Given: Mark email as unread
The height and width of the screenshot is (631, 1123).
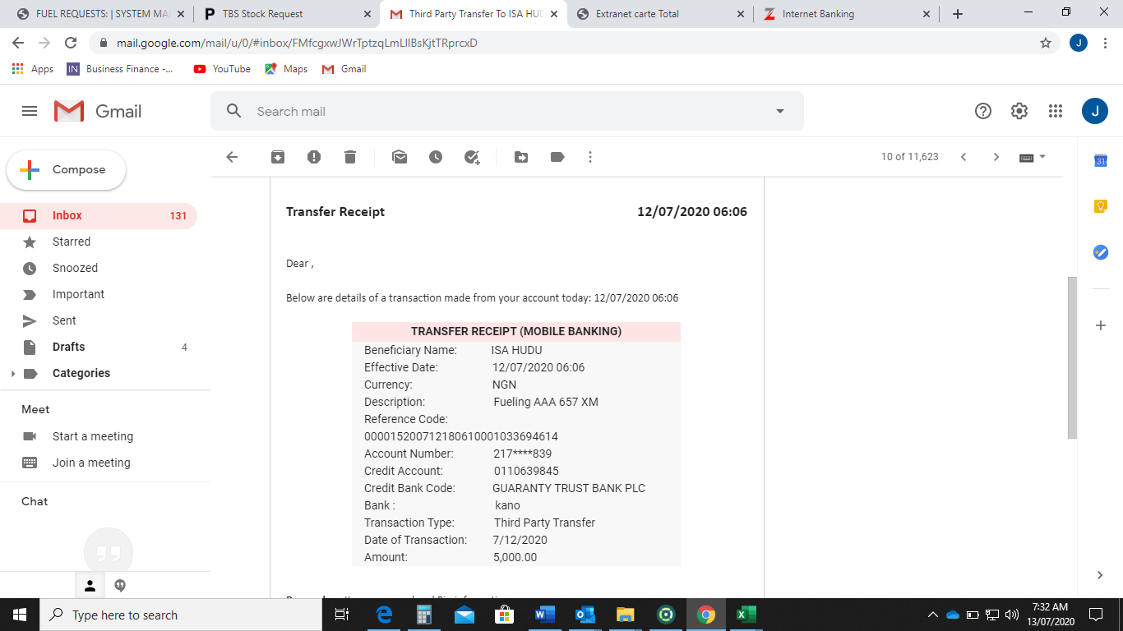Looking at the screenshot, I should pyautogui.click(x=400, y=157).
